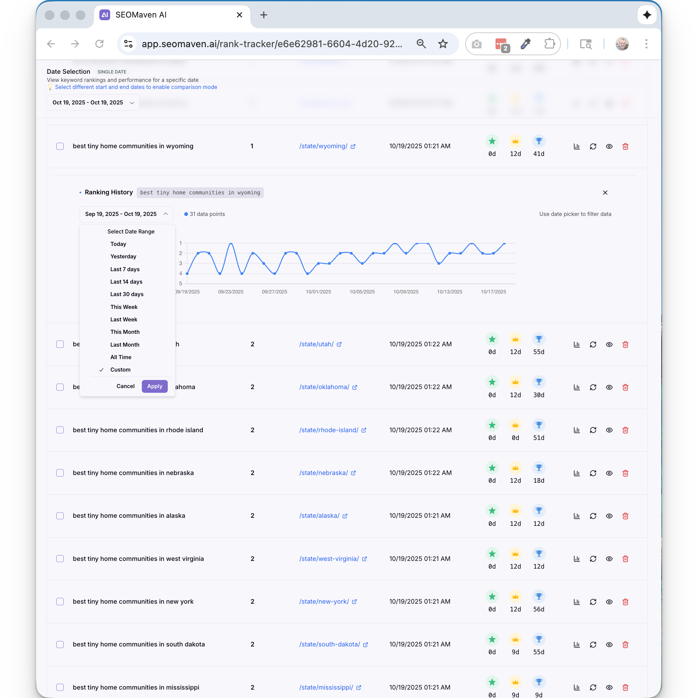
Task: Collapse the Sep 19 - Oct 19 range picker
Action: pyautogui.click(x=126, y=214)
